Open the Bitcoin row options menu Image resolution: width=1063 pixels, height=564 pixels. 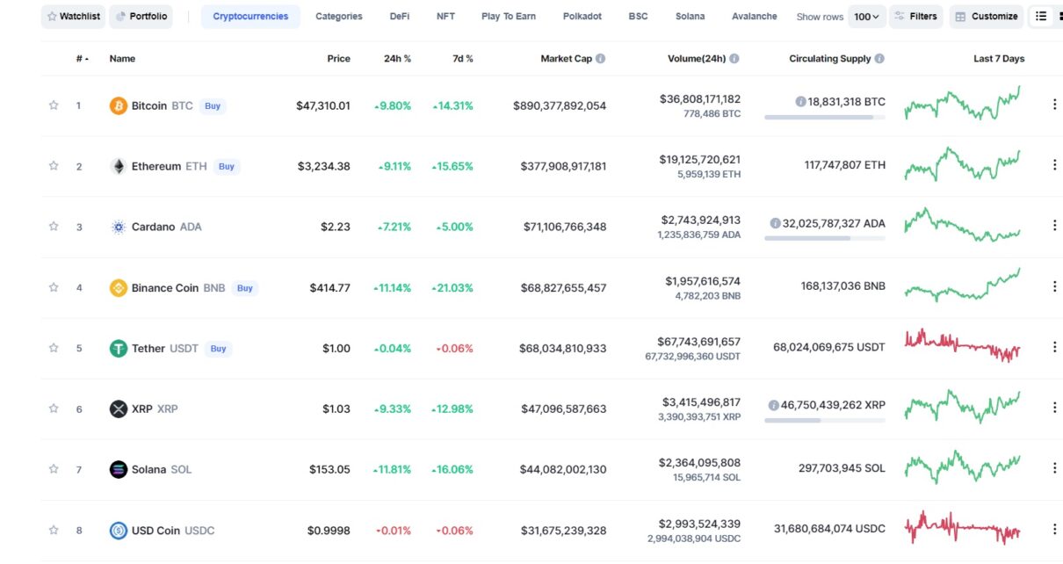[x=1054, y=105]
